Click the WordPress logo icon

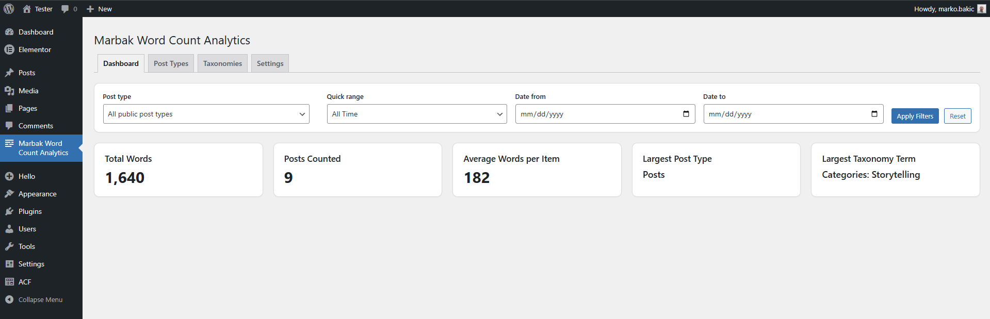point(9,9)
